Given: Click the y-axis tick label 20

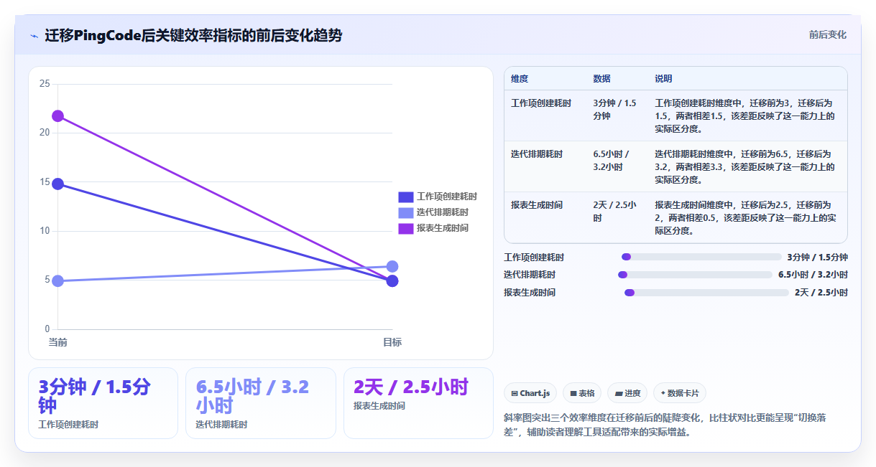Looking at the screenshot, I should tap(45, 133).
